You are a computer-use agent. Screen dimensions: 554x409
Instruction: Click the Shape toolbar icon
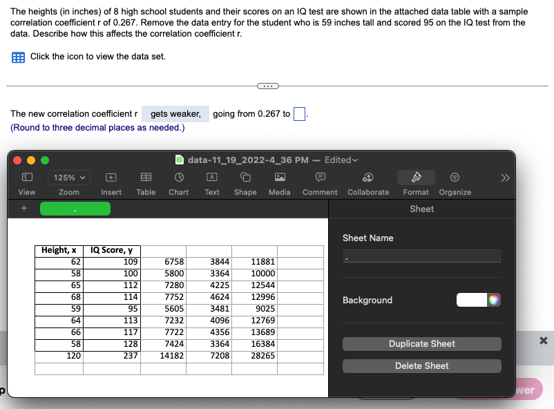pos(245,177)
